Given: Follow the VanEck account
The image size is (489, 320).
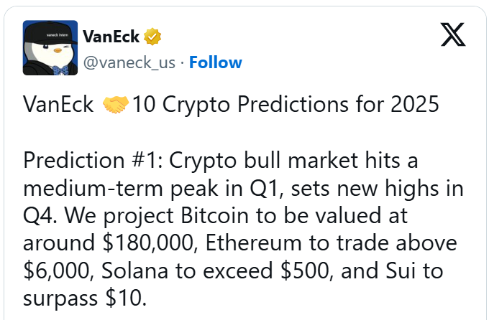Looking at the screenshot, I should pyautogui.click(x=215, y=62).
